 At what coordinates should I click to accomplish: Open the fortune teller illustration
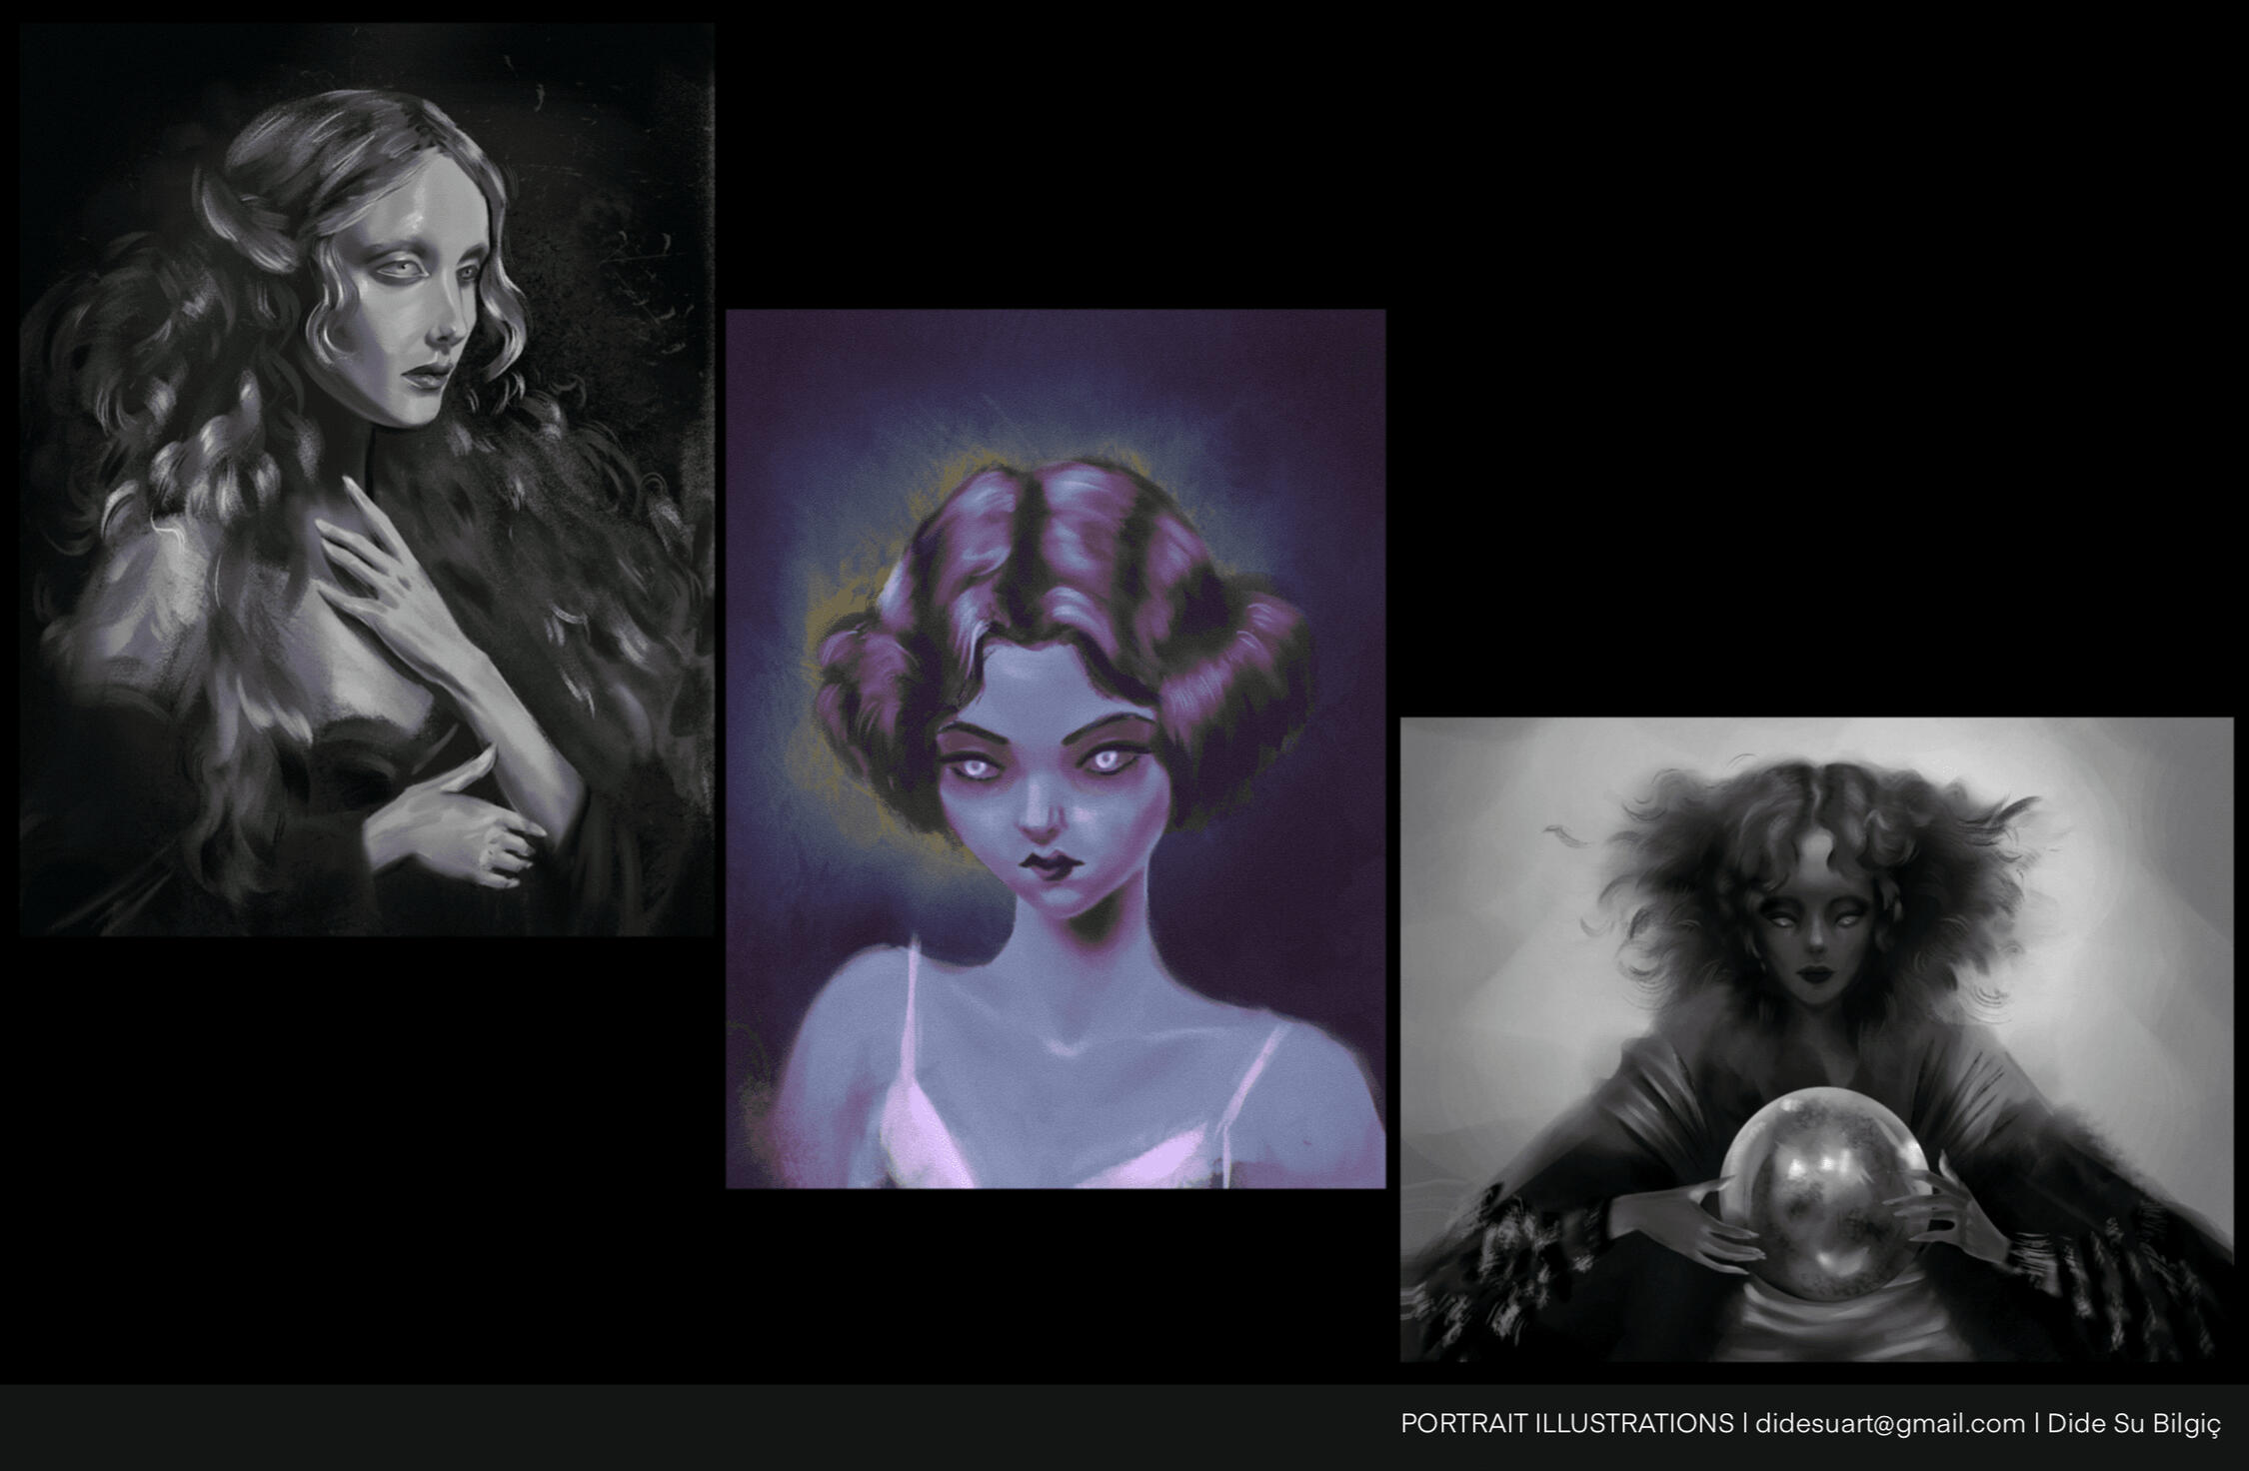pos(1816,1039)
